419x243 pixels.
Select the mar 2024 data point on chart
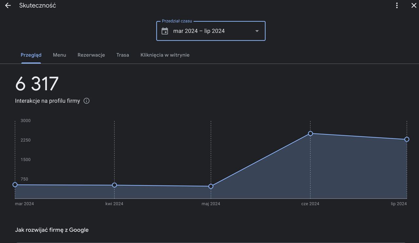pyautogui.click(x=15, y=185)
